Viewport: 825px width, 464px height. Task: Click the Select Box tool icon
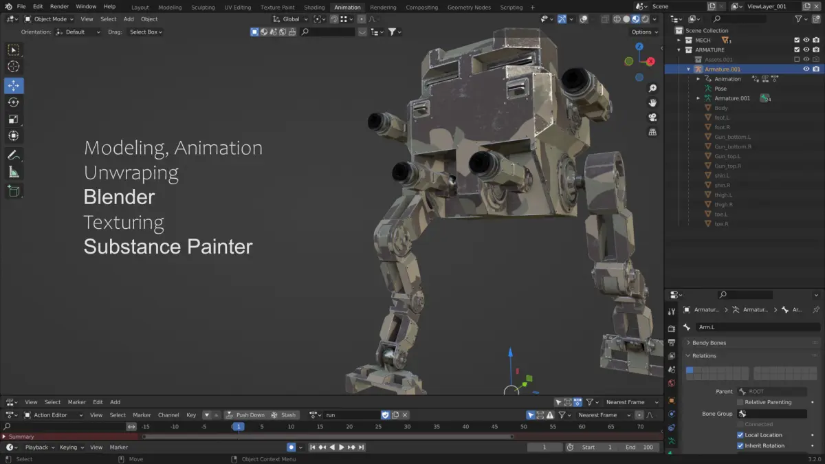(14, 50)
